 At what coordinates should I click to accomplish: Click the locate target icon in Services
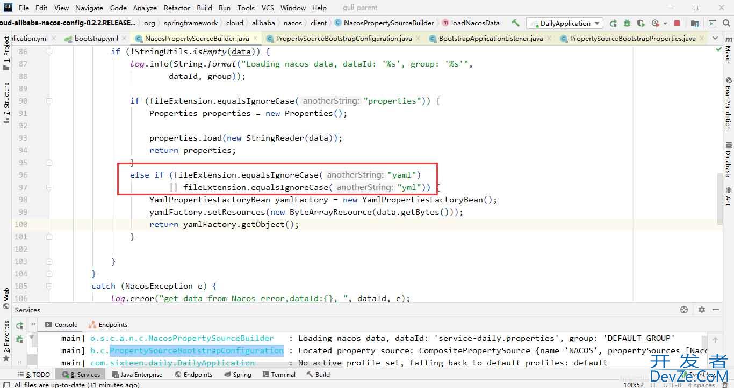[x=684, y=310]
